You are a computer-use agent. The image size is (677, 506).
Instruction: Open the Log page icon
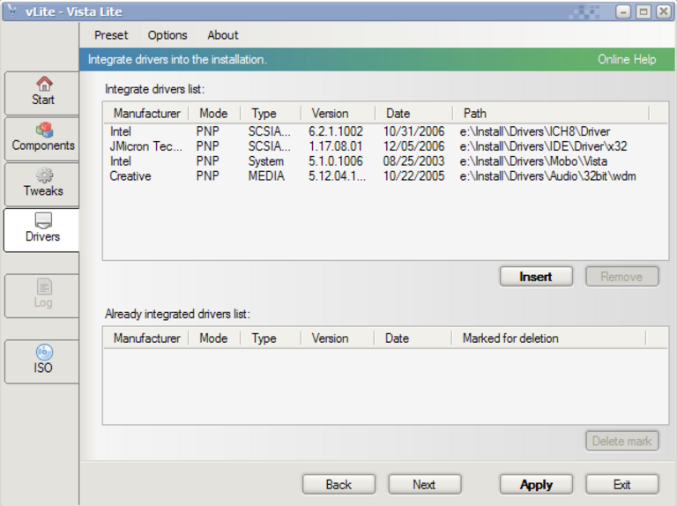(x=44, y=286)
